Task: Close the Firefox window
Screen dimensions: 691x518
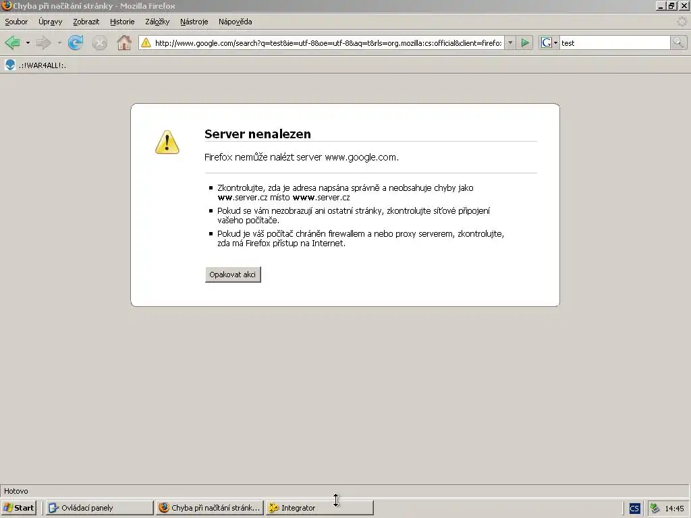Action: (x=684, y=5)
